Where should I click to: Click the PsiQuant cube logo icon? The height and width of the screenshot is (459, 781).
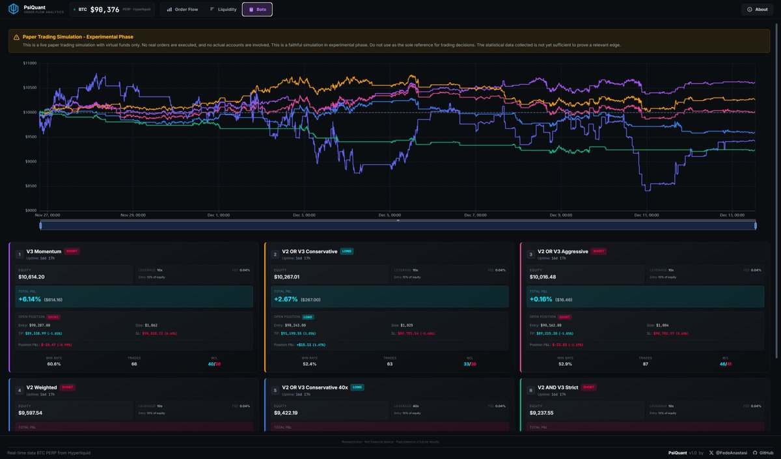pos(13,9)
